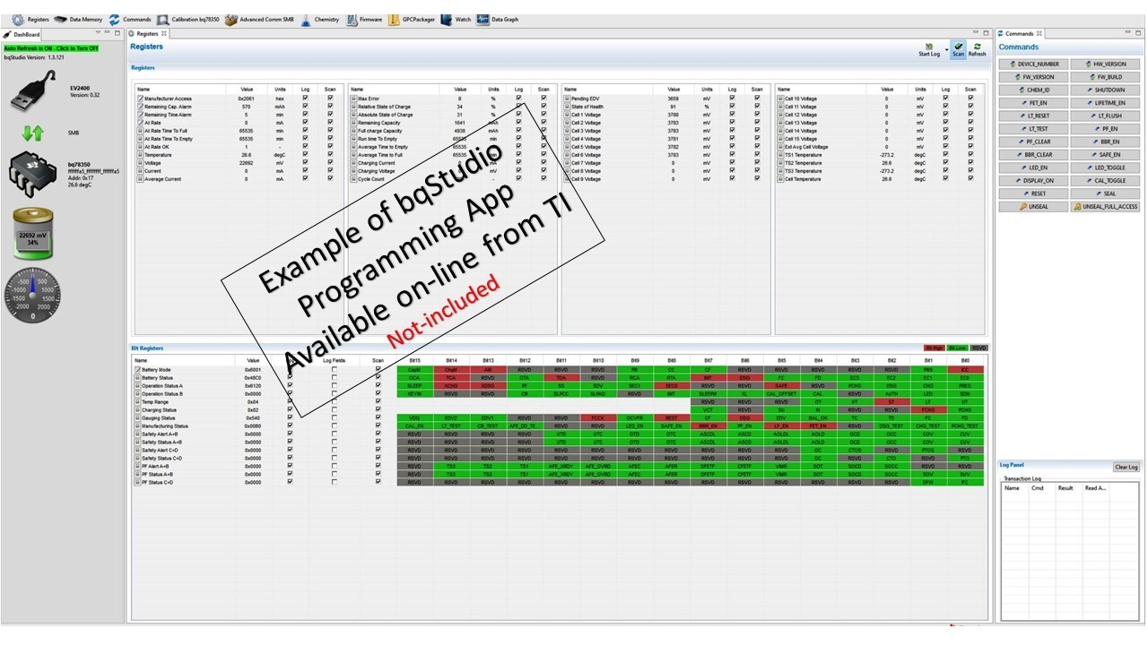Open the Start Log dropdown arrow
This screenshot has width=1148, height=645.
point(945,50)
